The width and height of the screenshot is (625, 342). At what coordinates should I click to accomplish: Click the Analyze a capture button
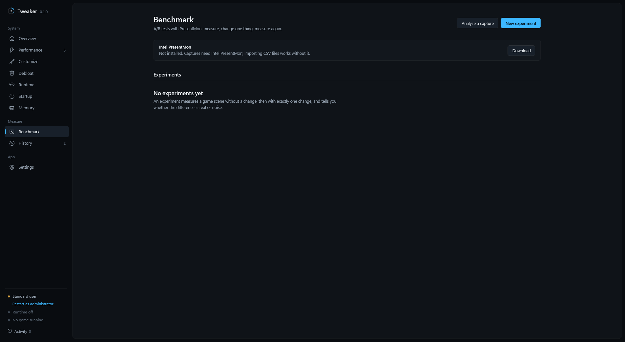point(477,23)
